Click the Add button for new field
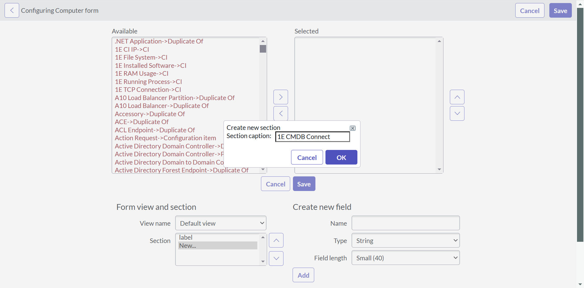The image size is (584, 288). tap(303, 275)
